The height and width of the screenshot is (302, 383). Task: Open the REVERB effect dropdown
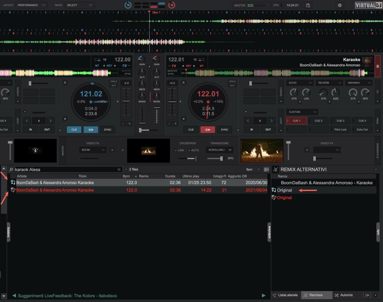tap(330, 83)
